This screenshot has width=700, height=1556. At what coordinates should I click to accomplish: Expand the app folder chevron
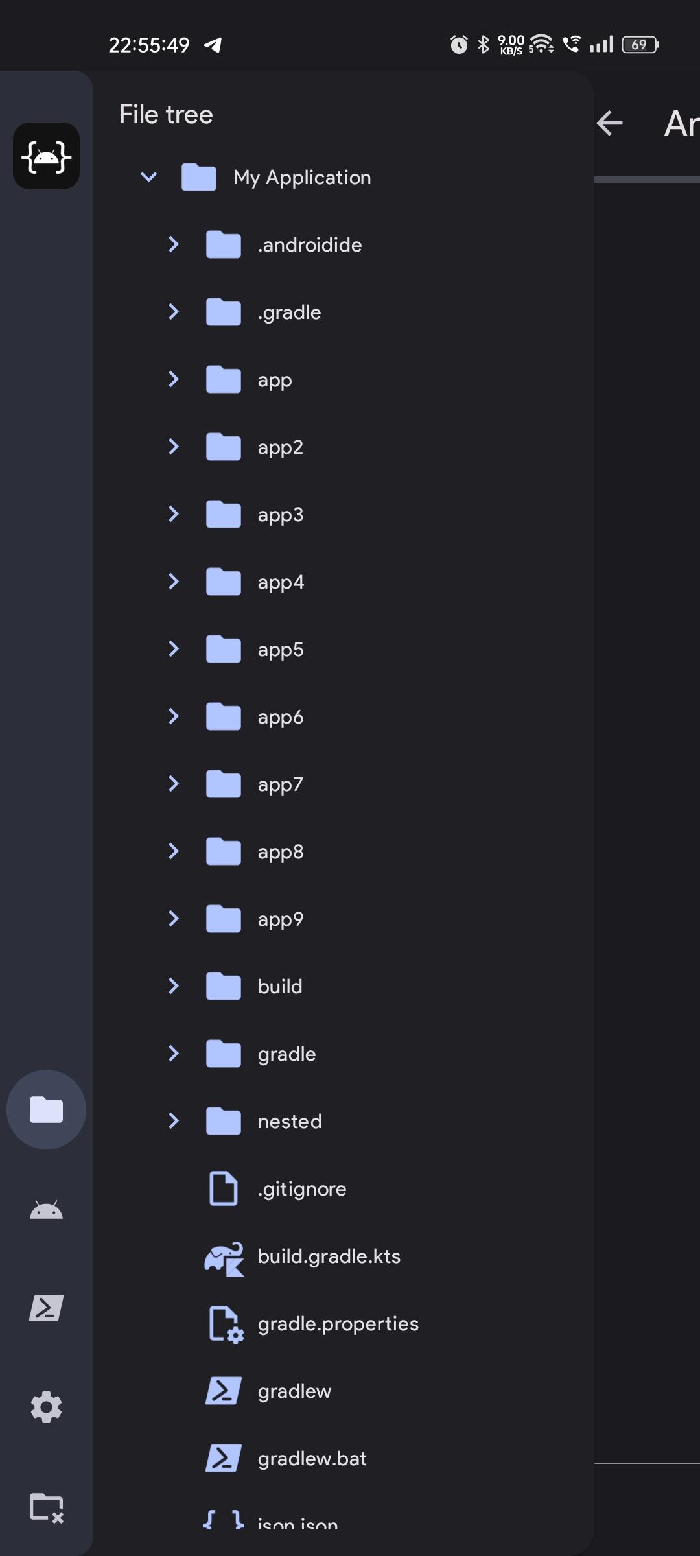pos(173,379)
